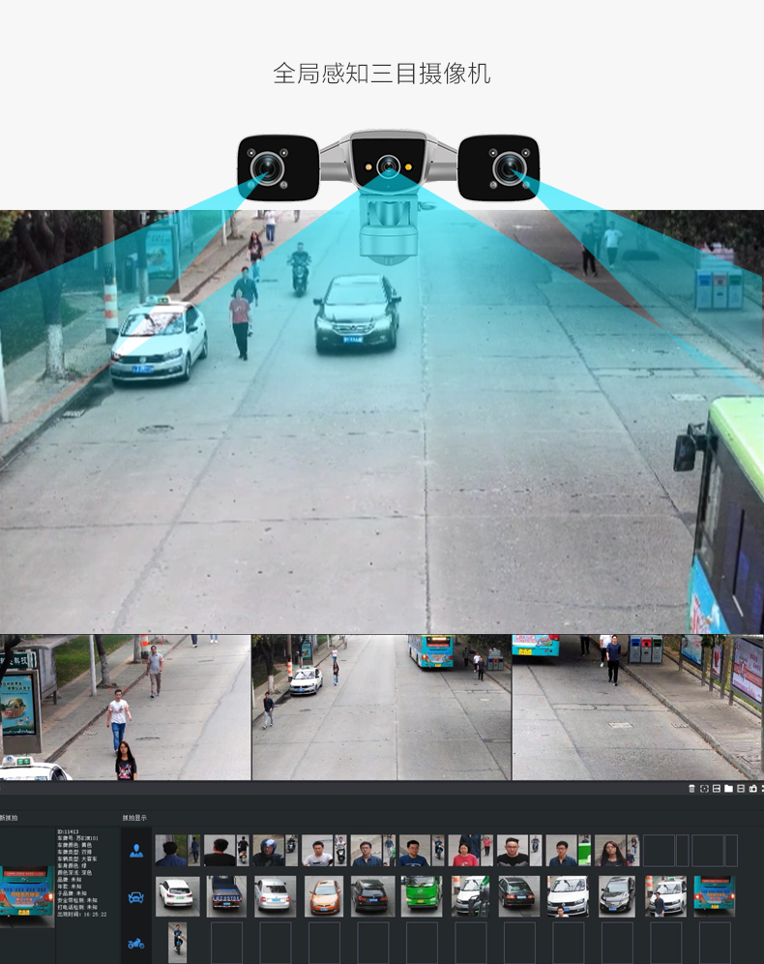764x964 pixels.
Task: Select the helmeted rider face thumbnail
Action: [268, 851]
